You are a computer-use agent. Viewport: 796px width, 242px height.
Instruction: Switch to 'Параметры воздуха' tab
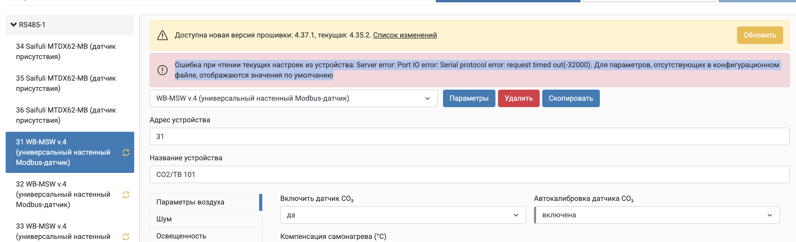click(x=206, y=202)
